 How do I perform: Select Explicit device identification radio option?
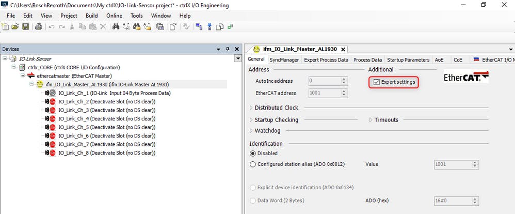pos(252,188)
